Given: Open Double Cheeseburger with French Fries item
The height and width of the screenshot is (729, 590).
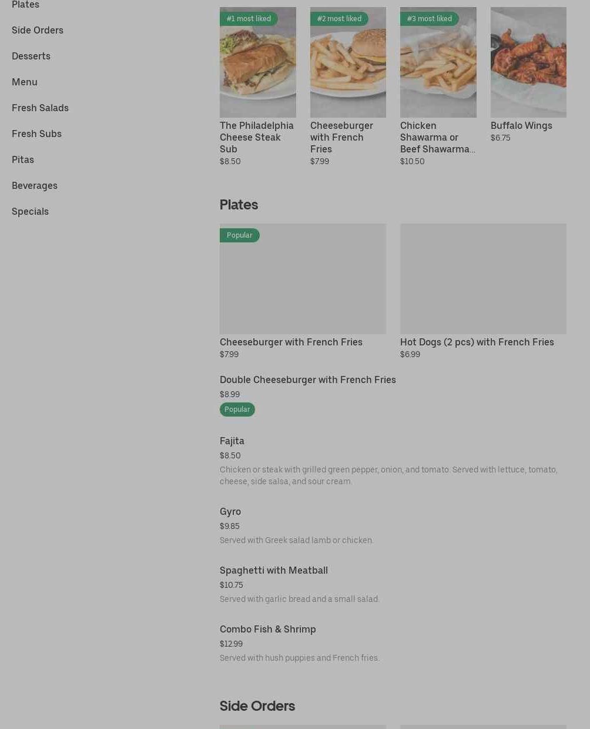Looking at the screenshot, I should pyautogui.click(x=307, y=380).
